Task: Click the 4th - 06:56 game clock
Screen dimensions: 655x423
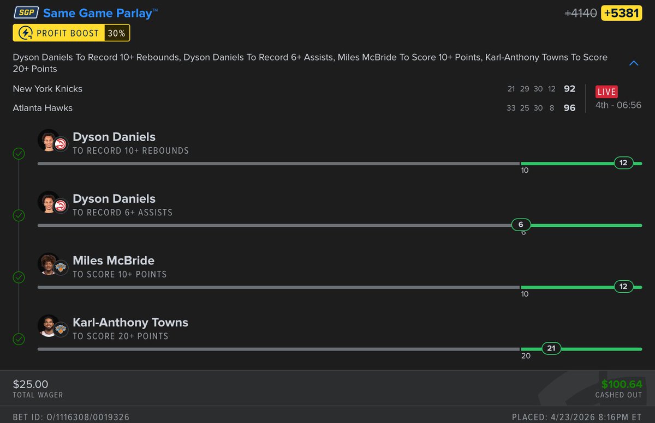Action: (618, 105)
